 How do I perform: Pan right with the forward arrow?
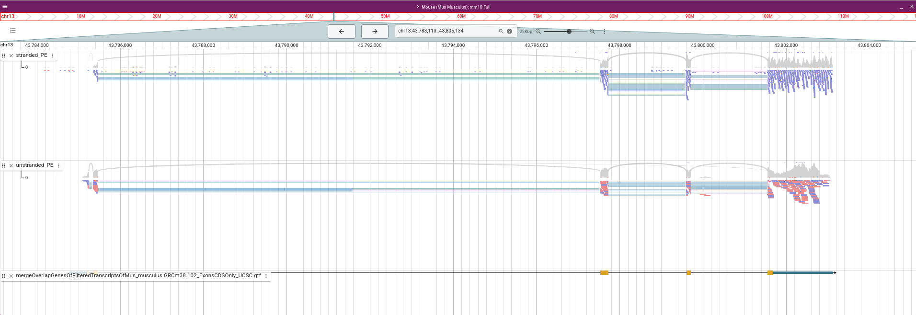375,32
